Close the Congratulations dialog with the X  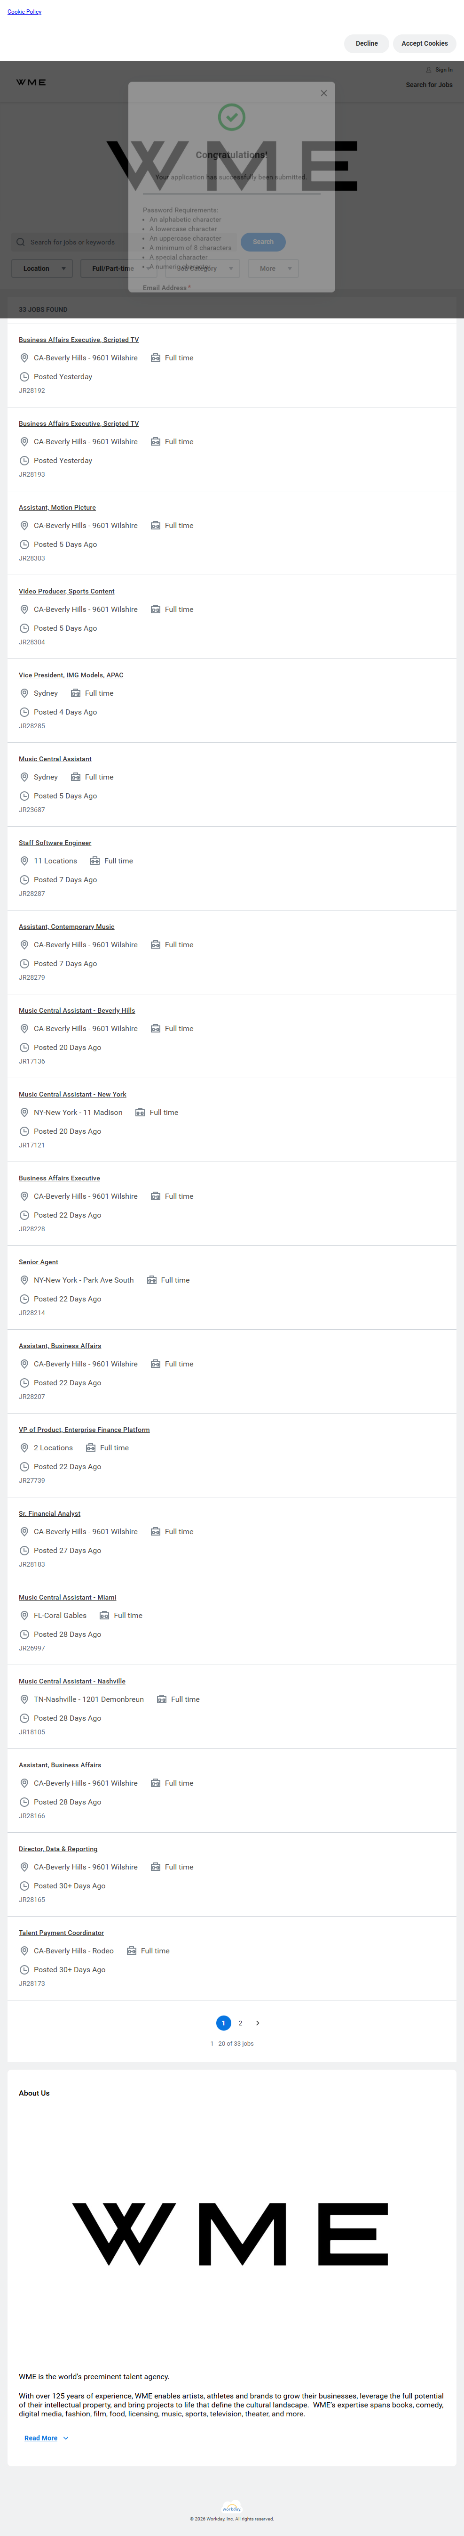[x=323, y=94]
